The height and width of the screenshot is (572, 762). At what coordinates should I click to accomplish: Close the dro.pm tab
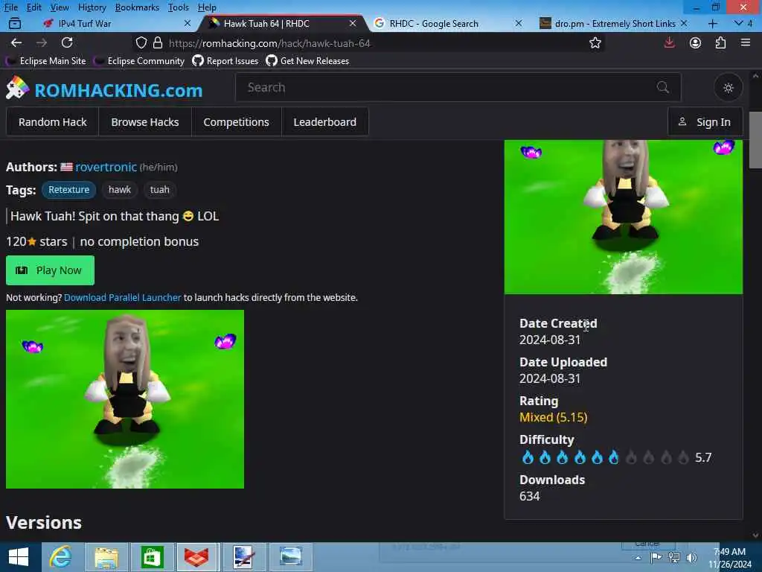tap(684, 23)
